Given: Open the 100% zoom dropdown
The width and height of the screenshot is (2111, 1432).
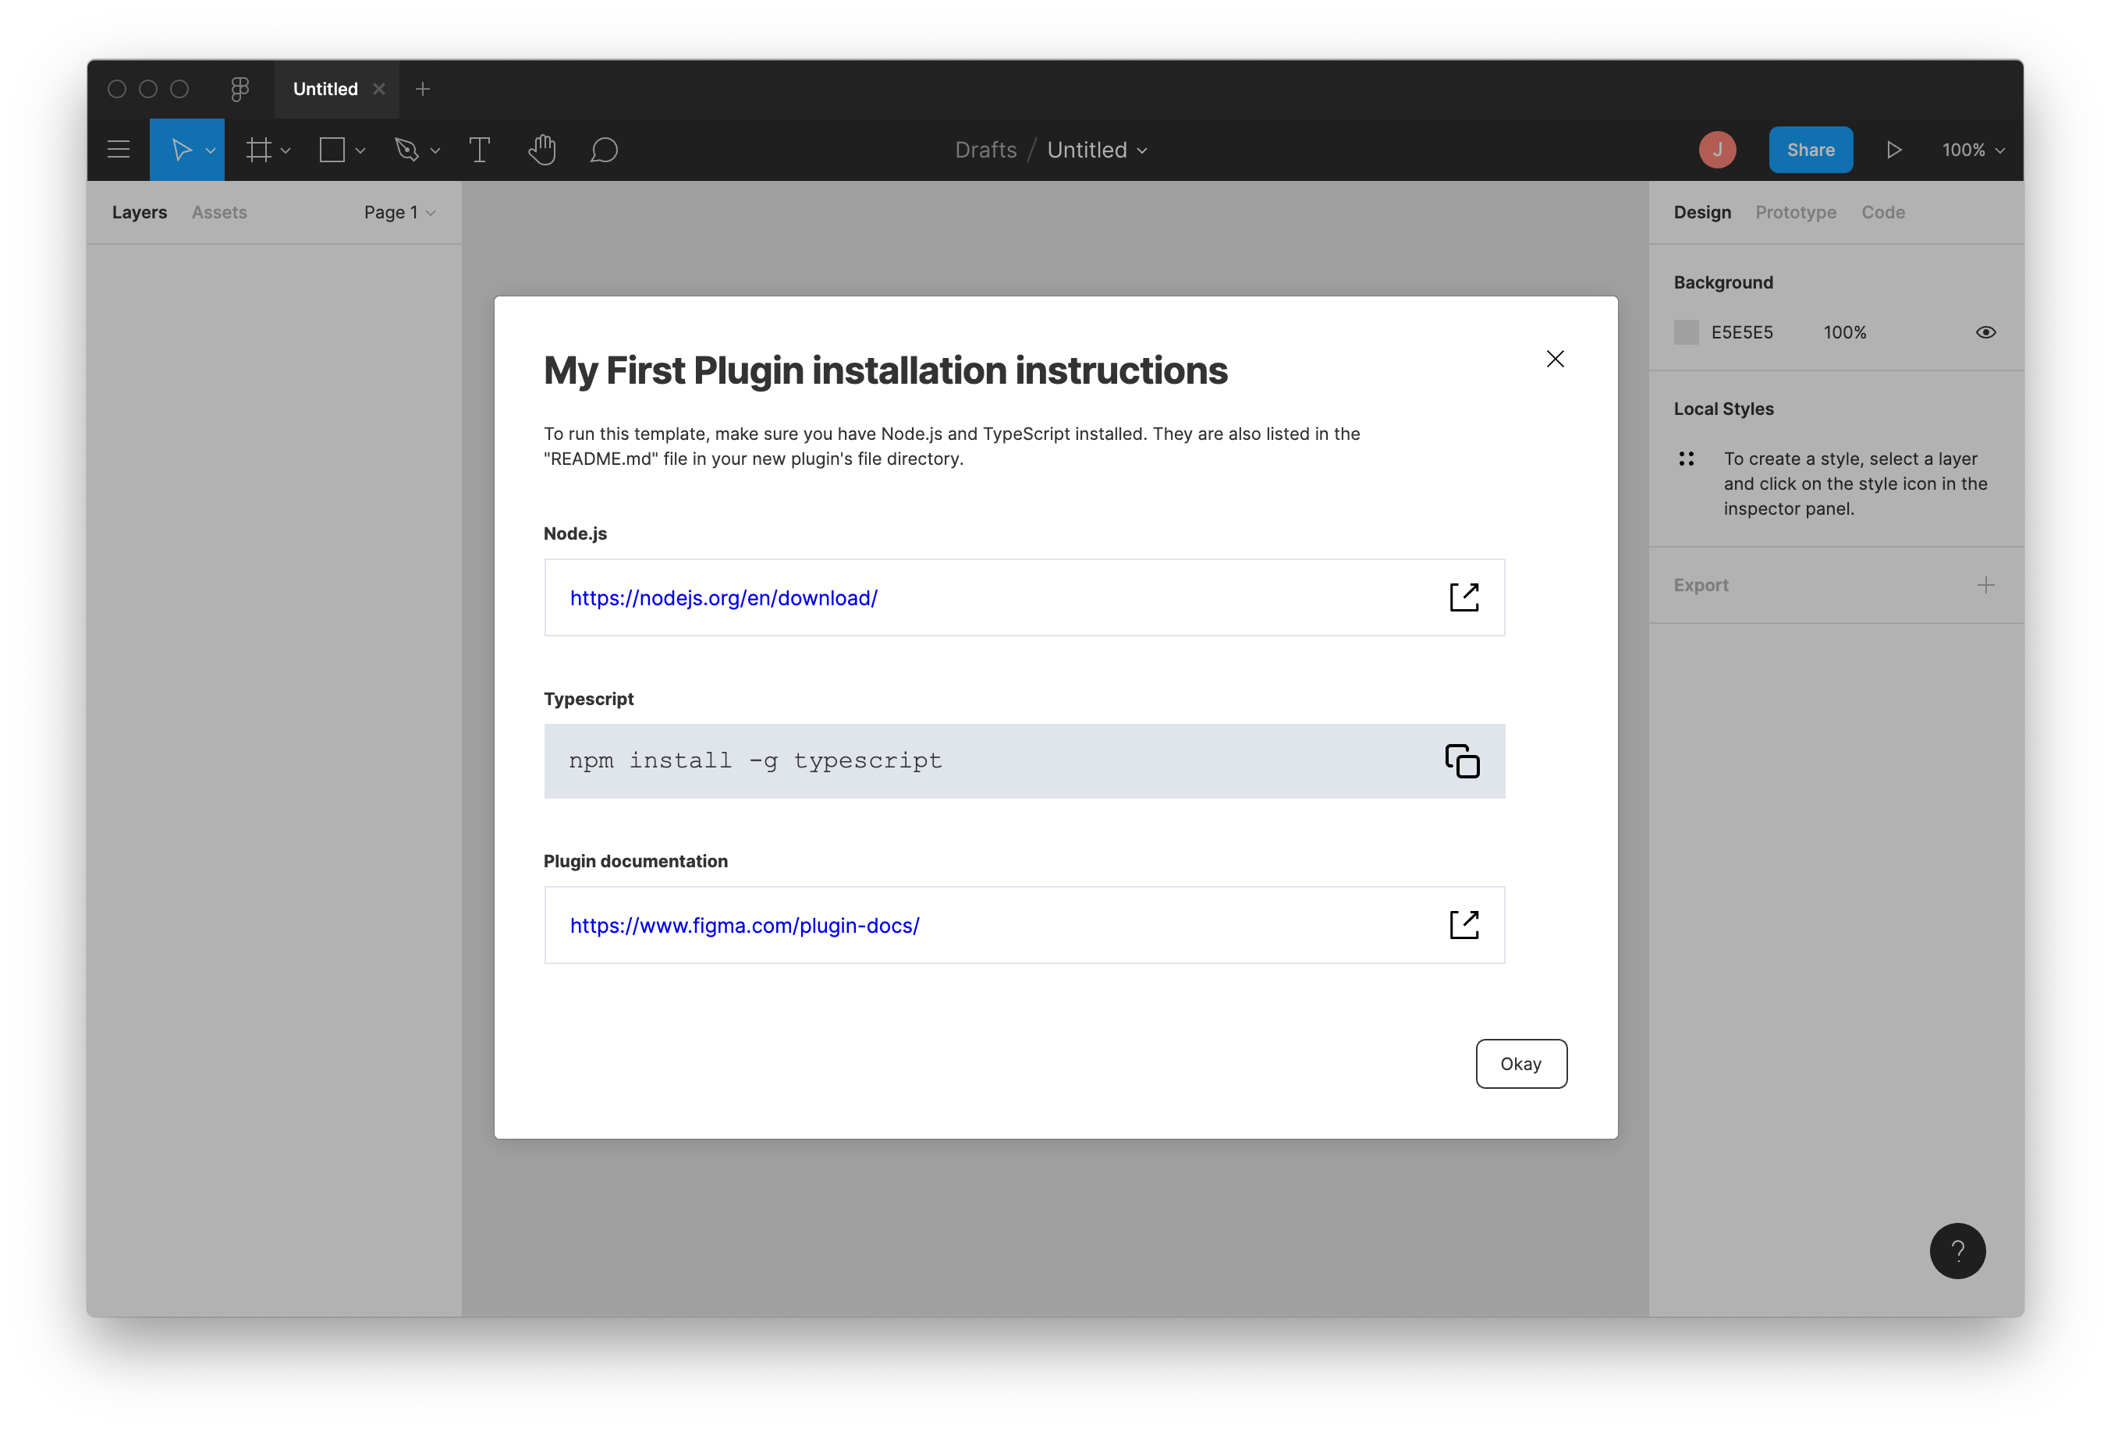Looking at the screenshot, I should [x=1973, y=150].
